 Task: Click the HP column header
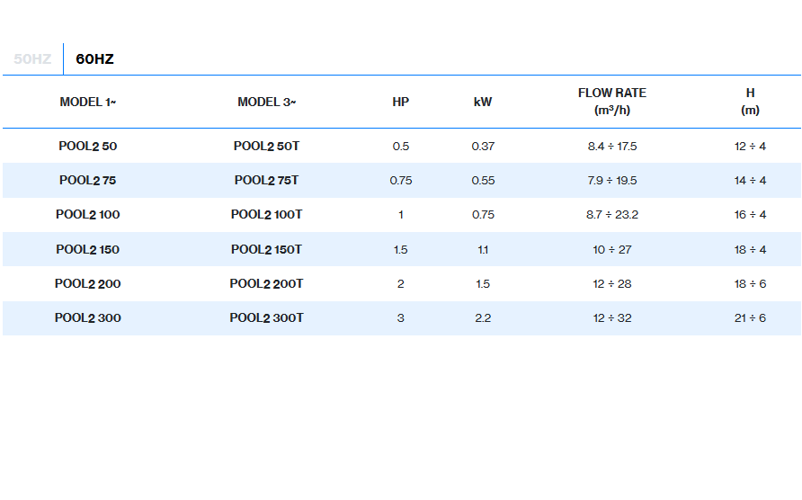[x=400, y=103]
